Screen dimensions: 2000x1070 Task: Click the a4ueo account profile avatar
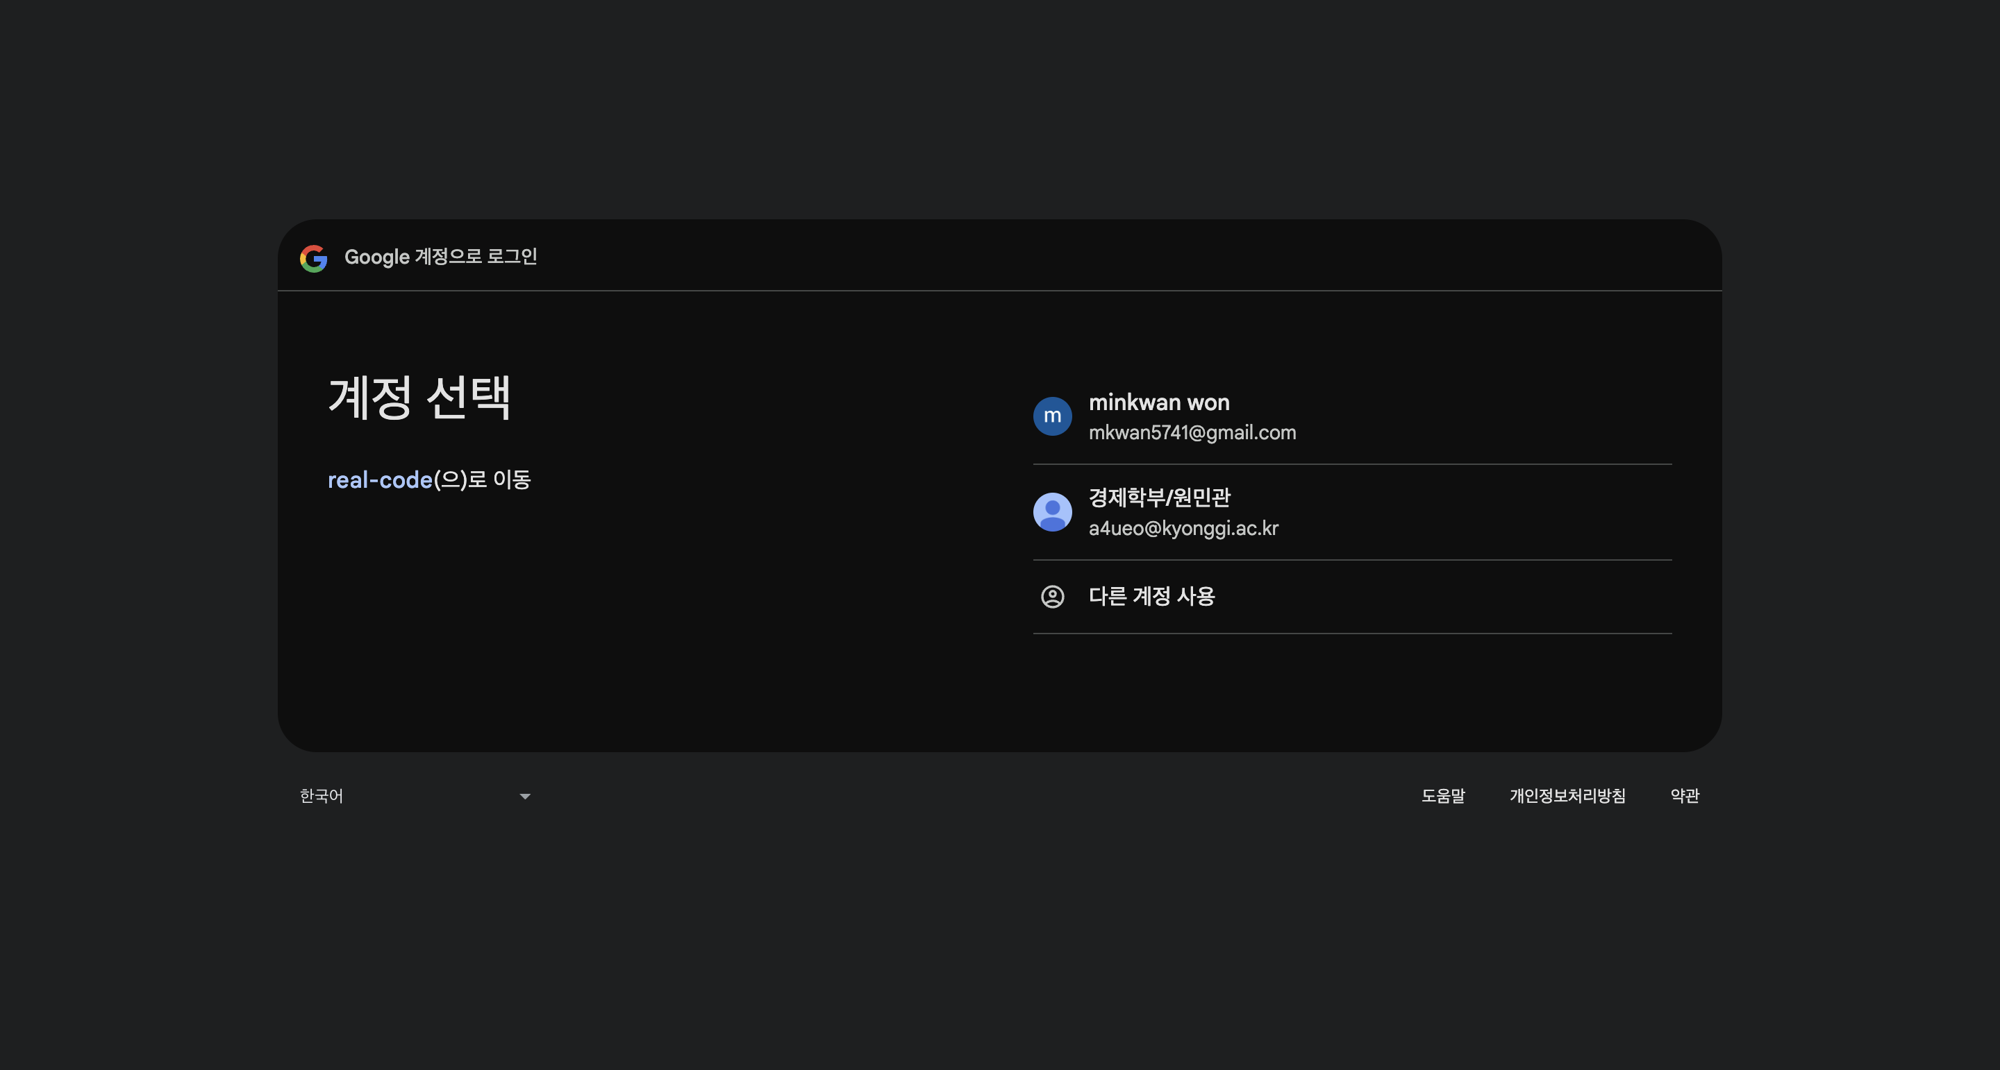pos(1052,512)
